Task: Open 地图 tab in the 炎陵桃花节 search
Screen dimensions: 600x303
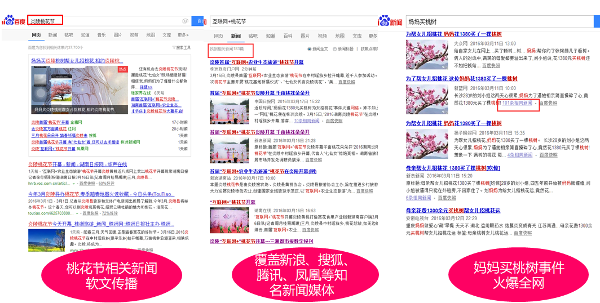Action: pyautogui.click(x=151, y=35)
